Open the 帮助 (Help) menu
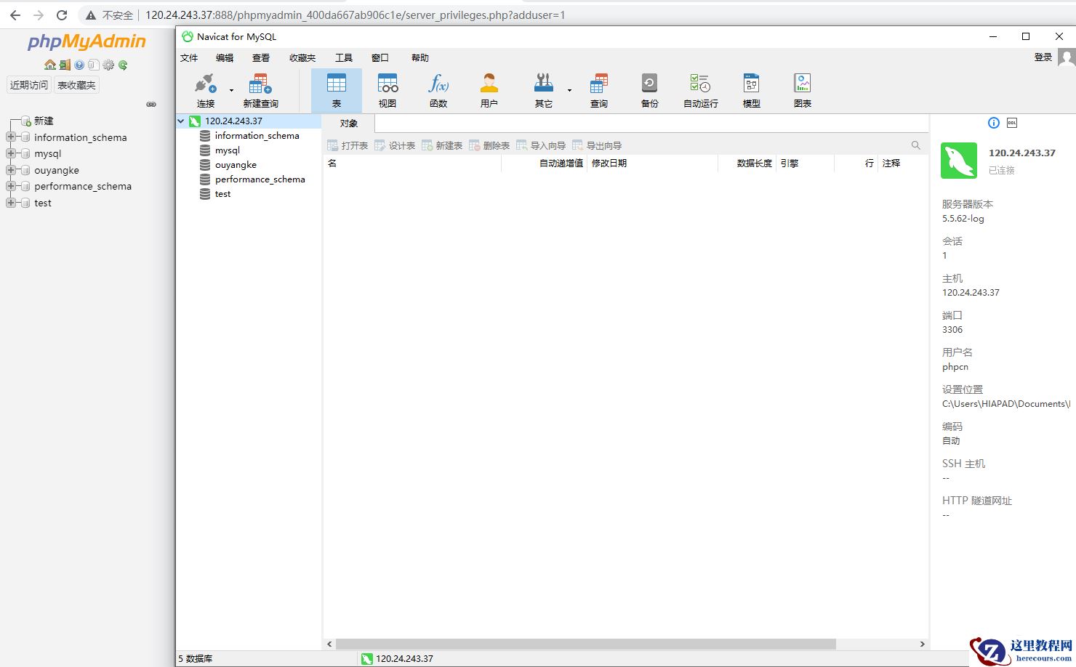Screen dimensions: 1076x667 (x=420, y=58)
